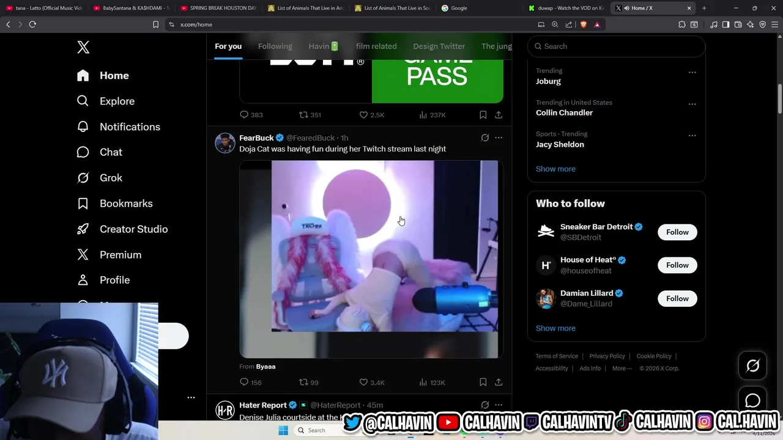
Task: Bookmark this page in the address bar
Action: click(x=155, y=24)
